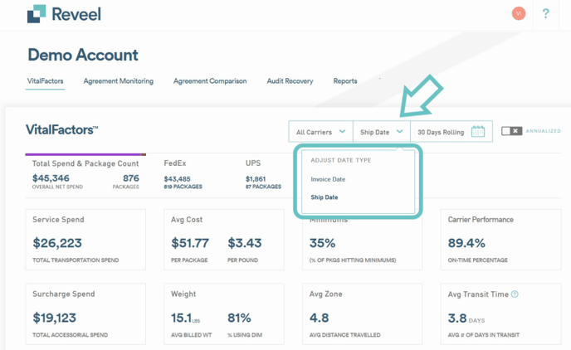Image resolution: width=571 pixels, height=350 pixels.
Task: Open the Avg Zone card
Action: coord(363,314)
